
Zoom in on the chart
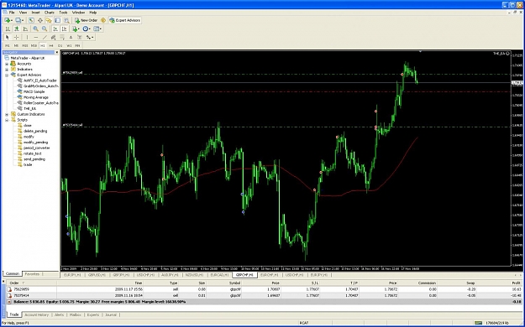tap(35, 29)
